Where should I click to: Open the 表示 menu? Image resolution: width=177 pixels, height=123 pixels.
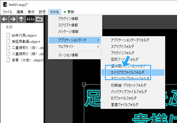coord(31,12)
